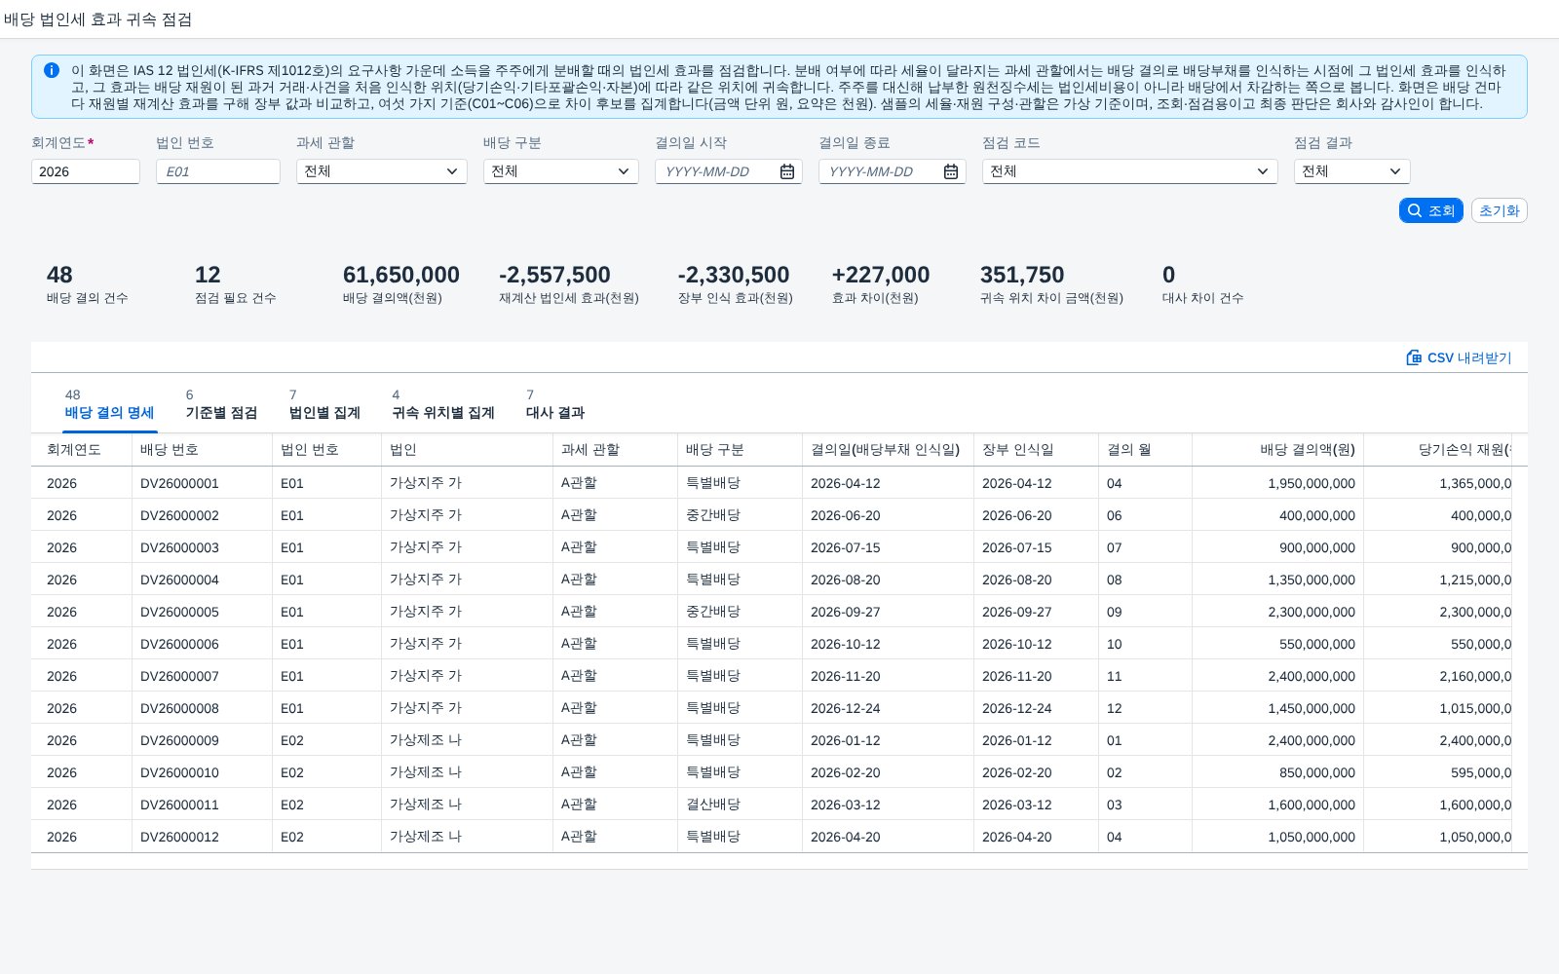
Task: Click cell DV26000012
Action: (x=179, y=837)
